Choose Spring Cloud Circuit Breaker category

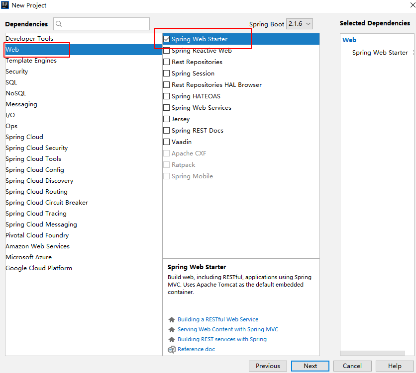(84, 203)
